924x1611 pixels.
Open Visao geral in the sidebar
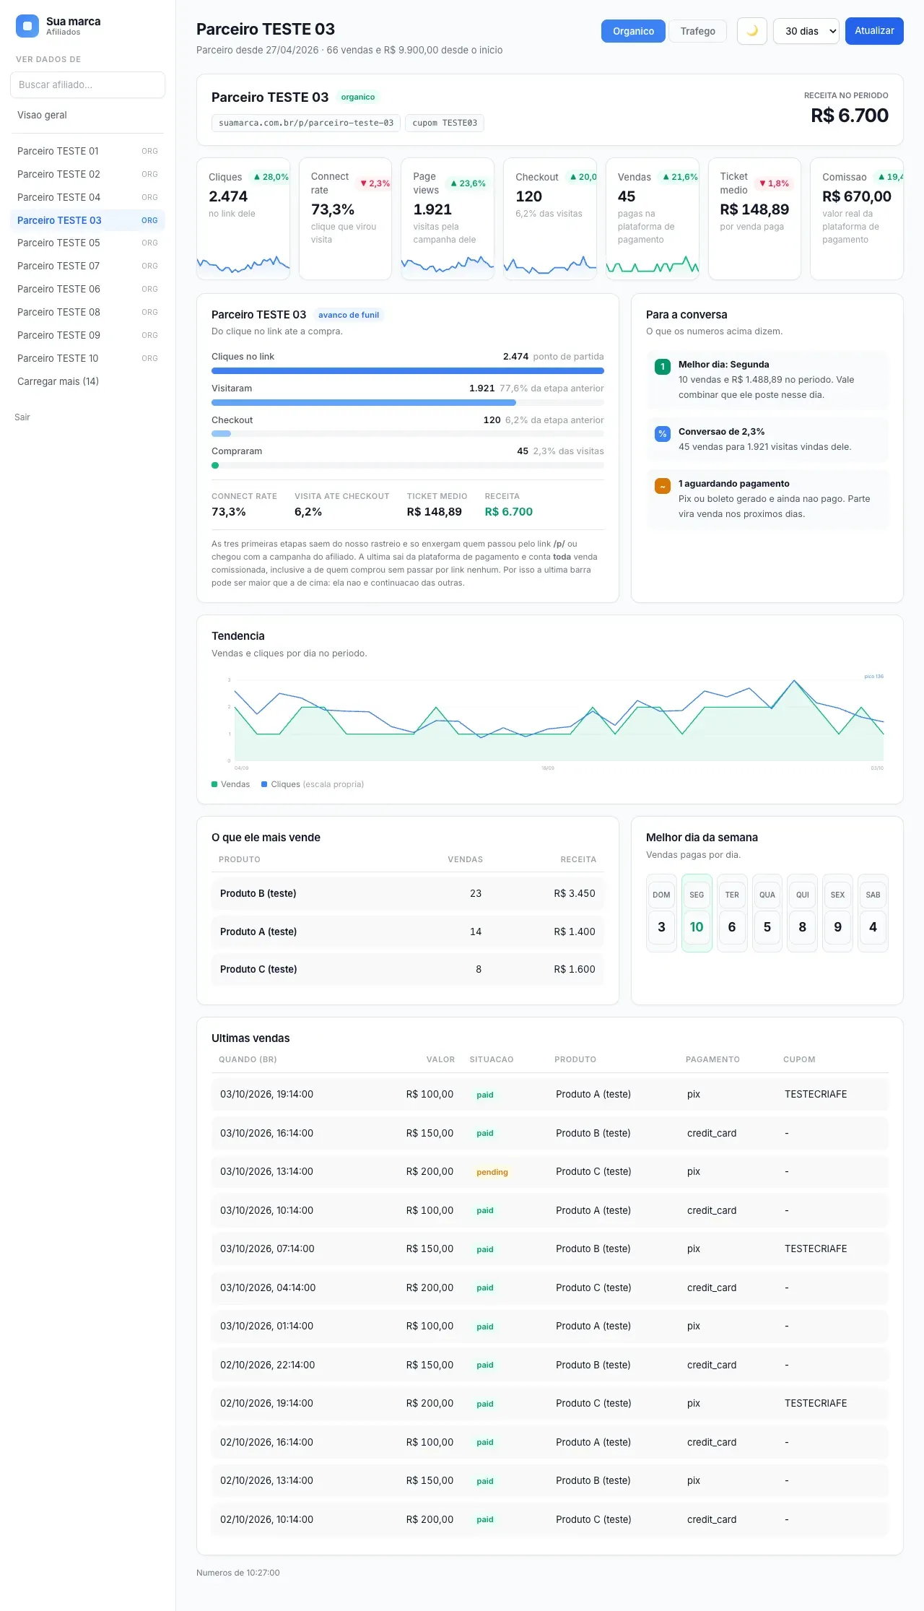click(87, 115)
